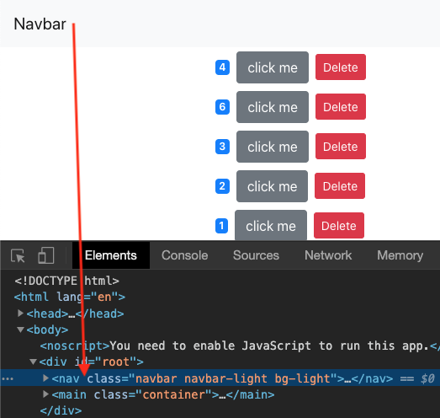Click the blue badge showing 1
This screenshot has width=440, height=418.
point(221,226)
